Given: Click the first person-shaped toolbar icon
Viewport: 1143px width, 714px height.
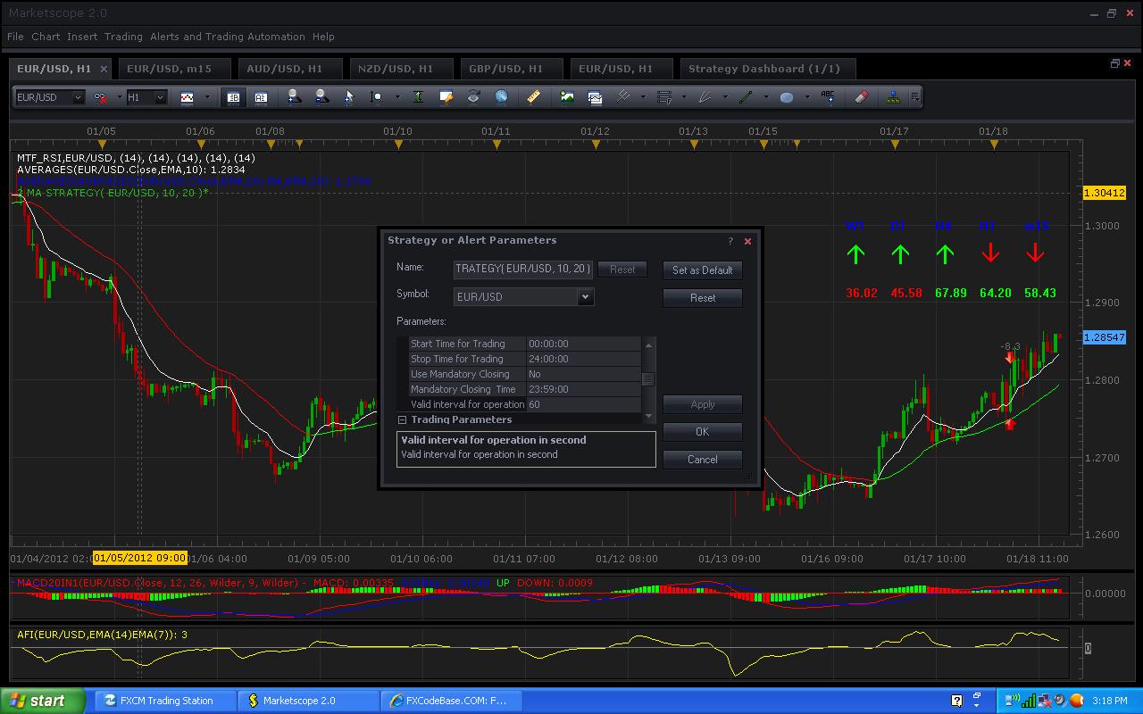Looking at the screenshot, I should click(294, 97).
